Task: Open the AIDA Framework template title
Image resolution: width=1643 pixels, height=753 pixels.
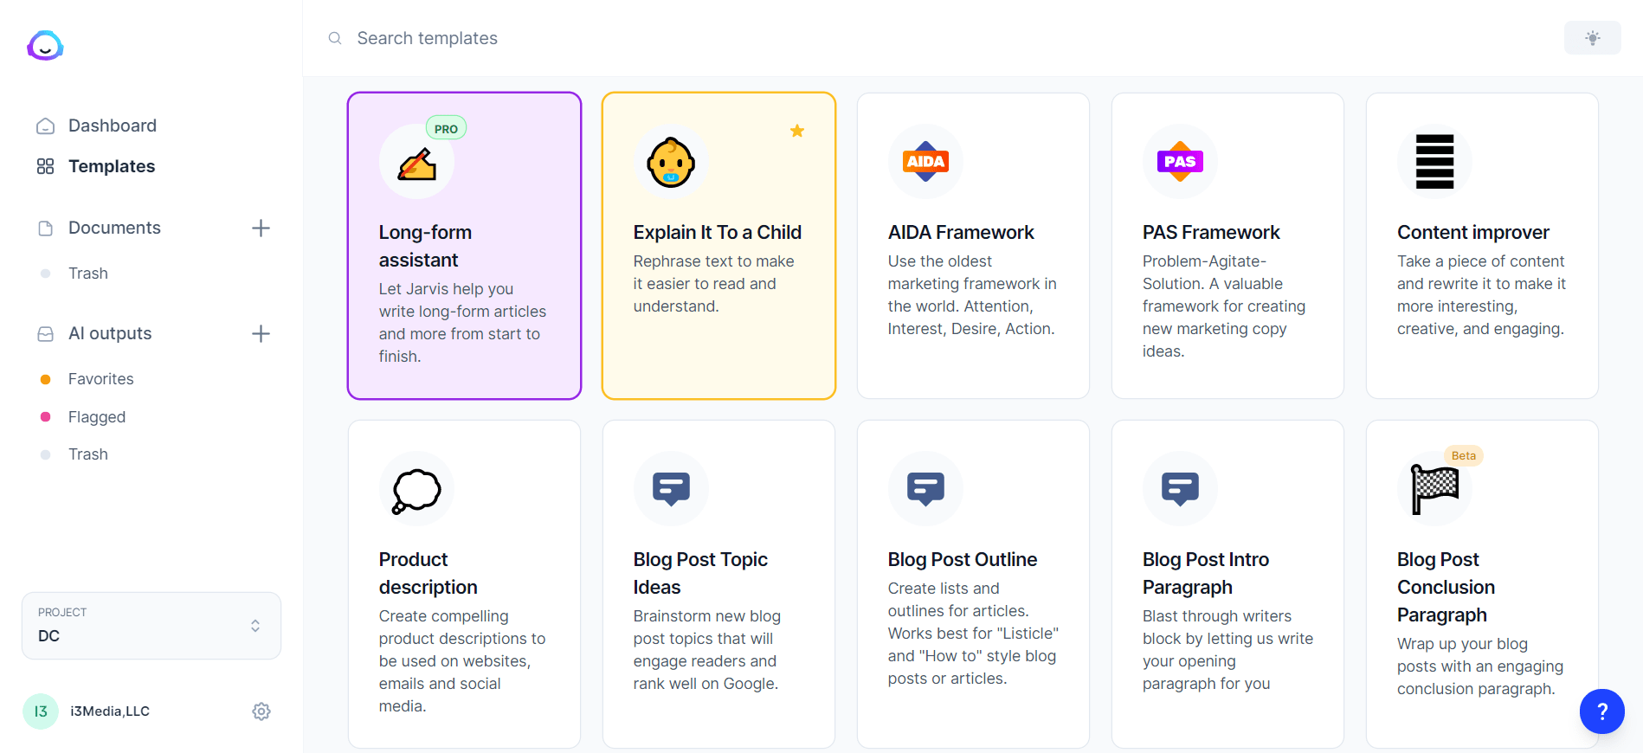Action: click(961, 232)
